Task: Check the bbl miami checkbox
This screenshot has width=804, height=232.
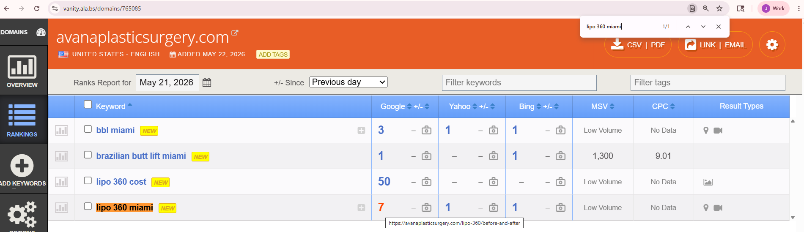Action: click(88, 129)
